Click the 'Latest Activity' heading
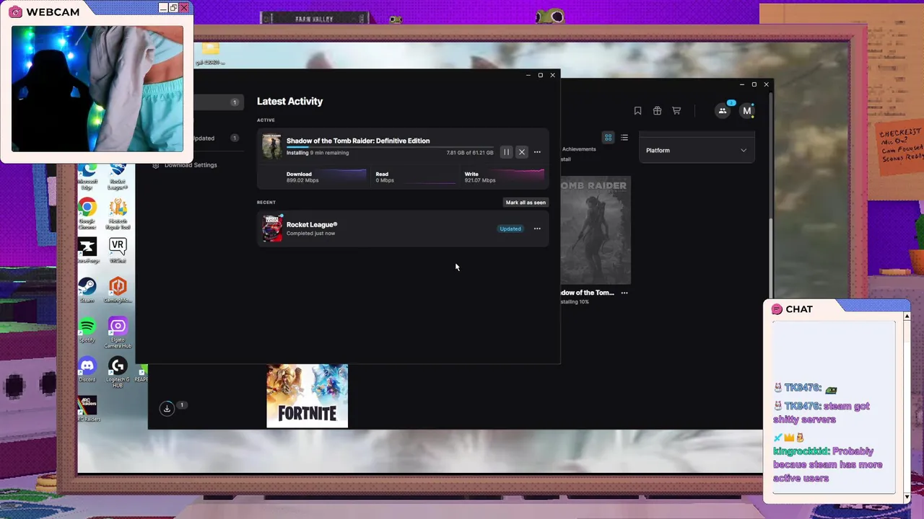This screenshot has width=924, height=519. [289, 102]
